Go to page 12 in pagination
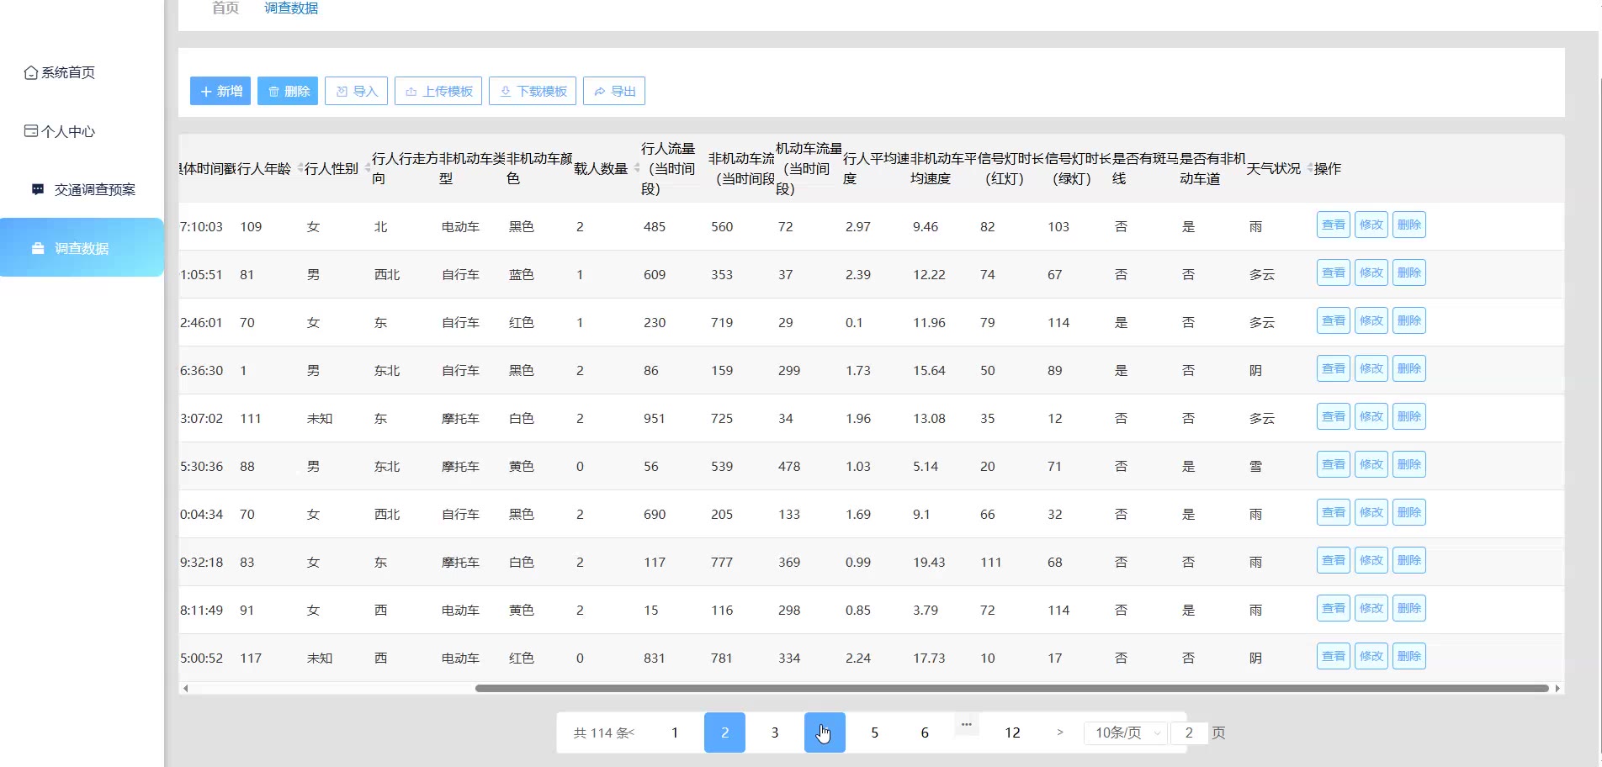The image size is (1602, 767). pos(1012,733)
